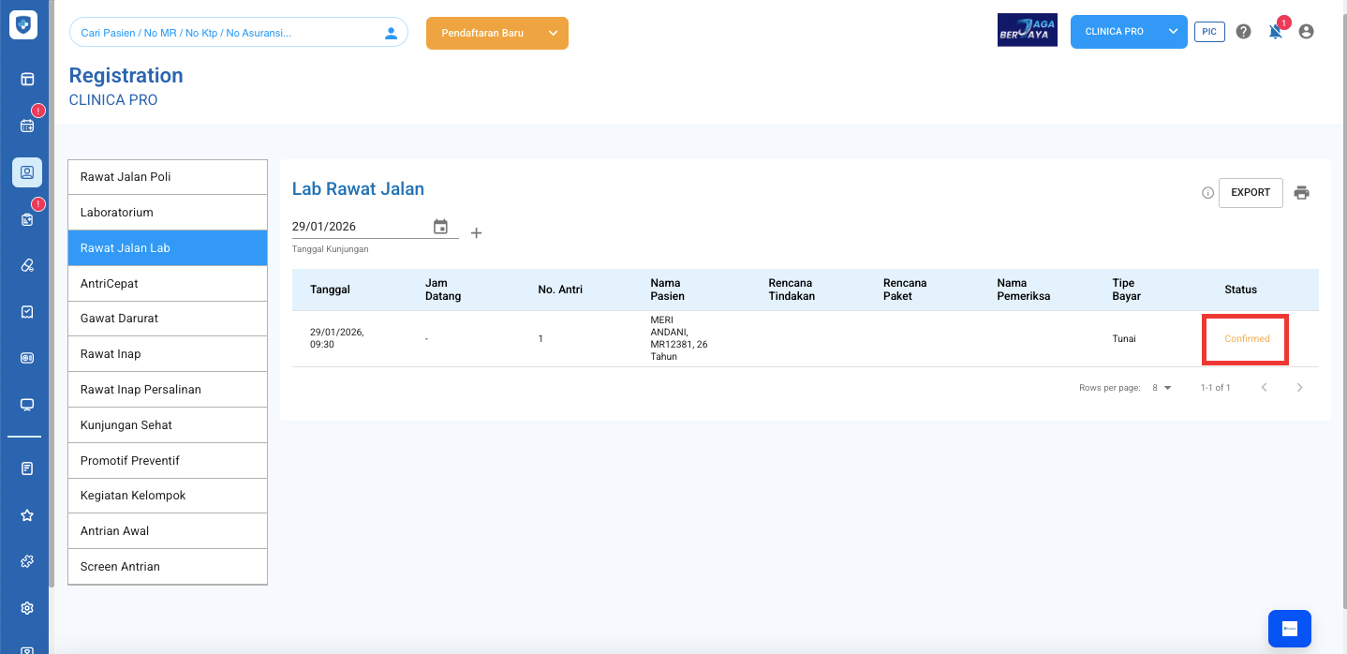Open the help question mark icon

tap(1243, 32)
